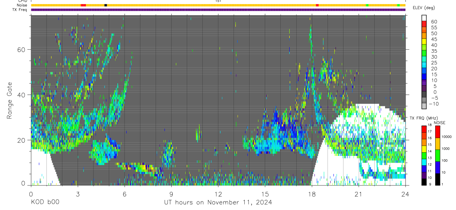Click the first red marker in Noise strip near hour 3

83,5
